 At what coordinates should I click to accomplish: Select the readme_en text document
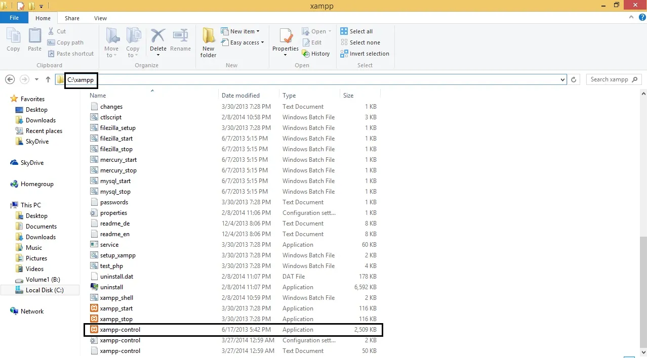point(233,234)
